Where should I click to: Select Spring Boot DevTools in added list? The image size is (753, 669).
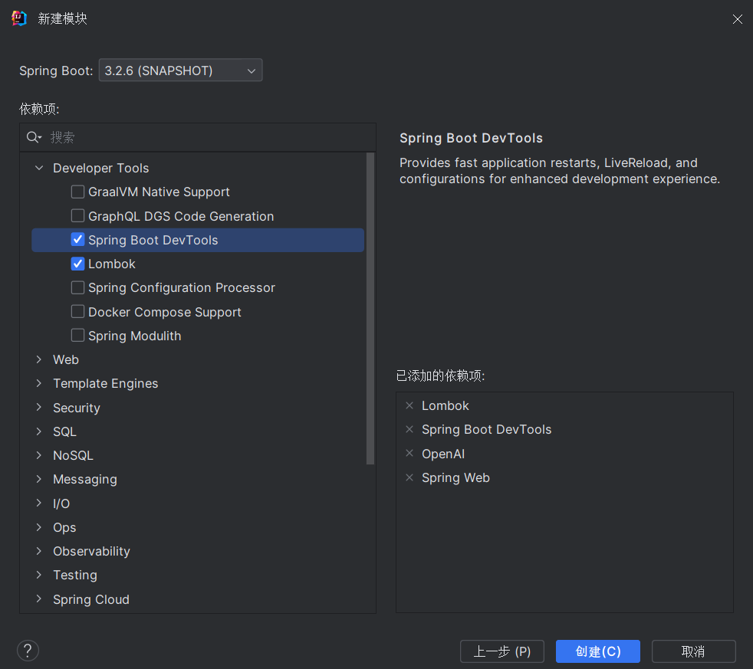486,429
